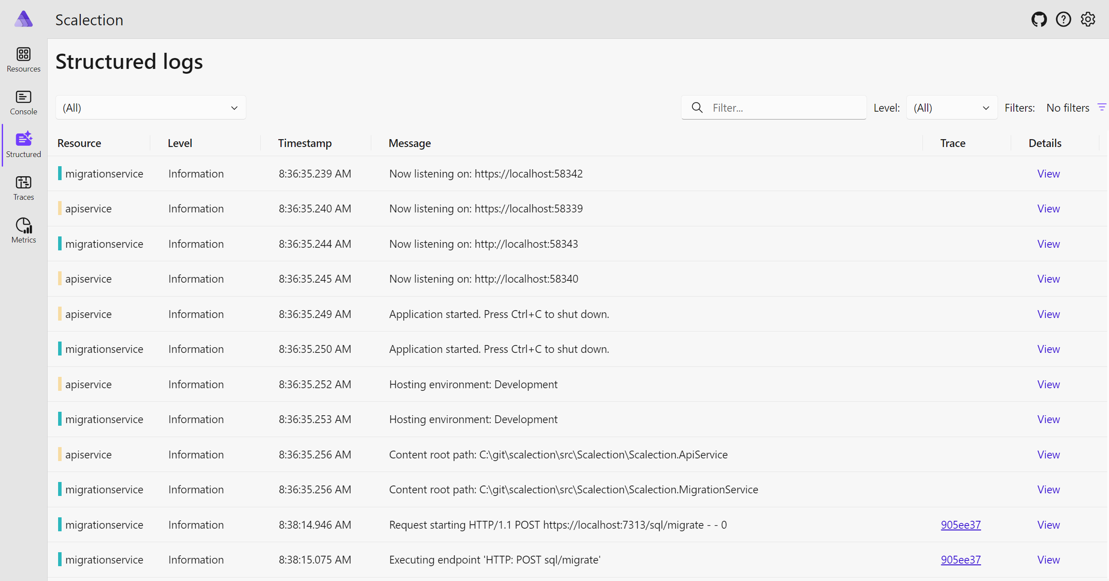Click timestamp 8:36:35.253 AM
The height and width of the screenshot is (581, 1109).
[315, 419]
